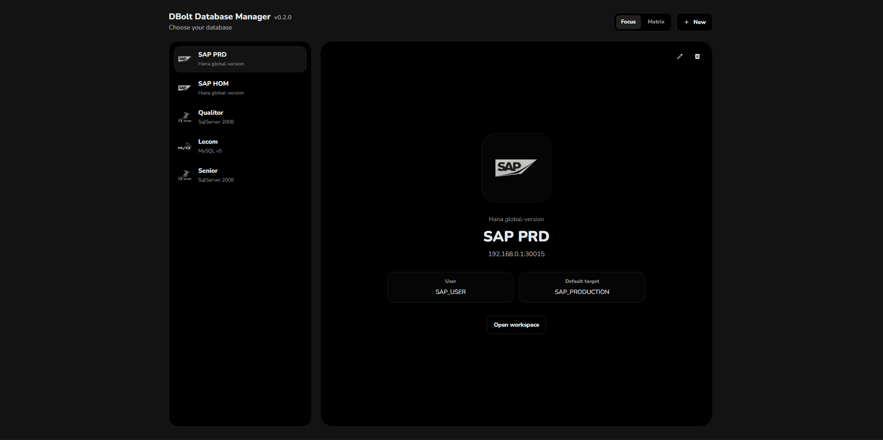Click the large SAP logo tile

(516, 168)
